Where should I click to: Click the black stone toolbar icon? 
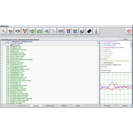coord(89,31)
